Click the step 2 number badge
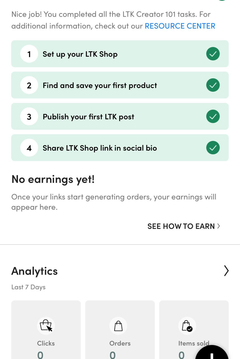The height and width of the screenshot is (359, 240). 29,85
